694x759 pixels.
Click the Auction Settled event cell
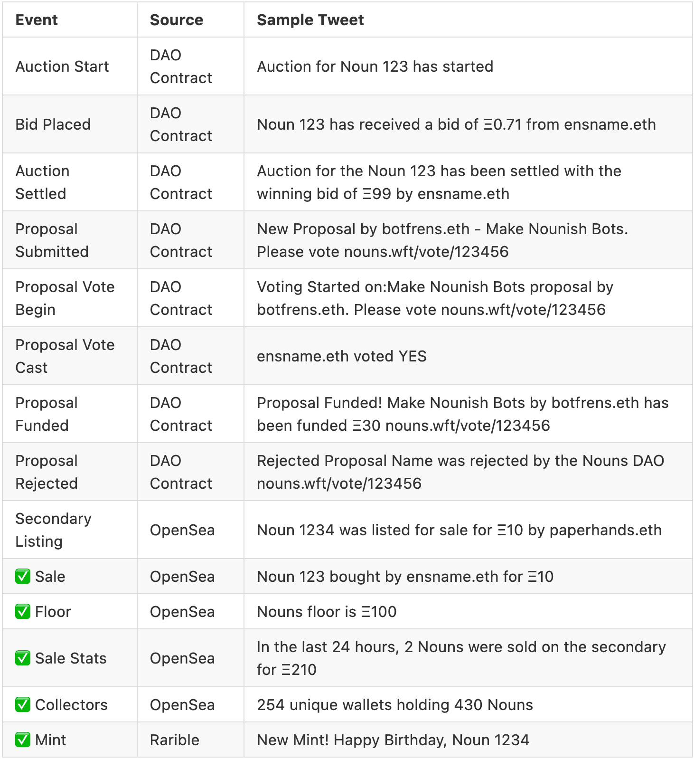click(42, 182)
